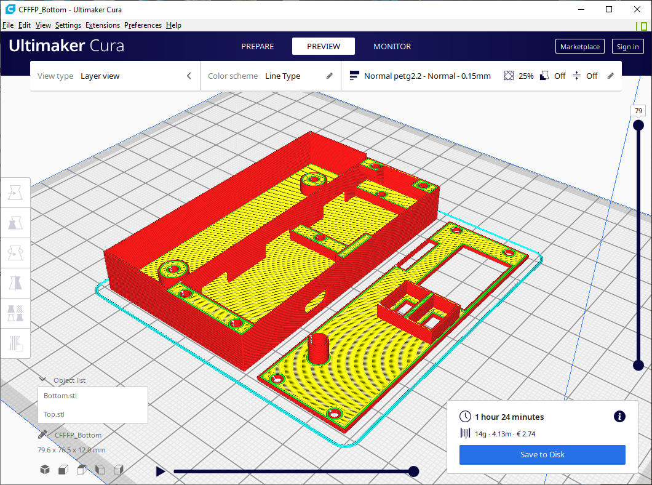Switch to front view cube icon
Viewport: 652px width, 485px height.
63,470
